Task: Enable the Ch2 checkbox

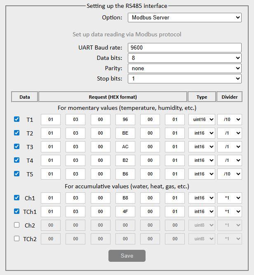Action: (16, 225)
